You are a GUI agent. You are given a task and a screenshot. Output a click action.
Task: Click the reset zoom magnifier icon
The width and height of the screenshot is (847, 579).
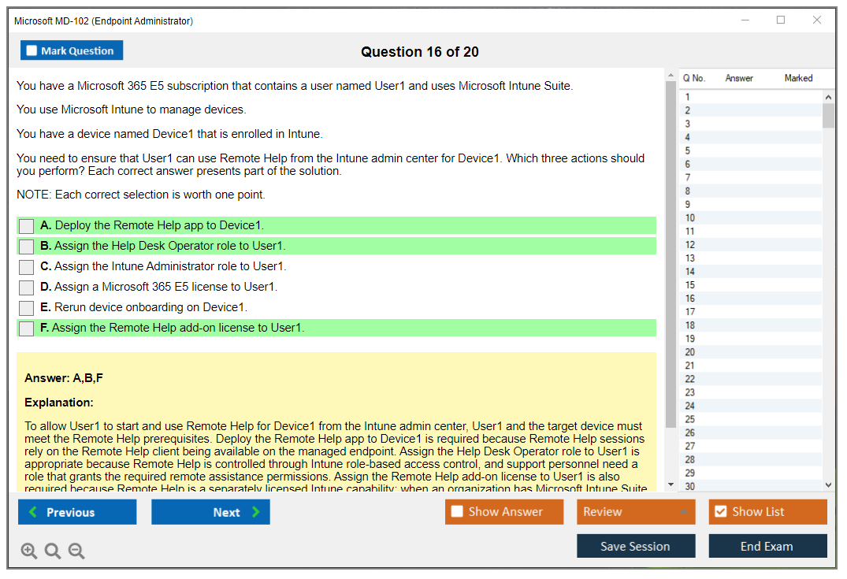53,551
